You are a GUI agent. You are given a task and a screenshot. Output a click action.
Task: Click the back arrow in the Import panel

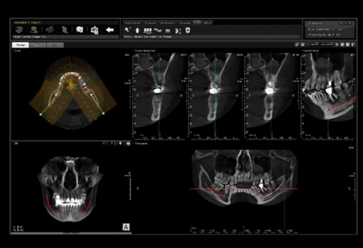coord(110,30)
